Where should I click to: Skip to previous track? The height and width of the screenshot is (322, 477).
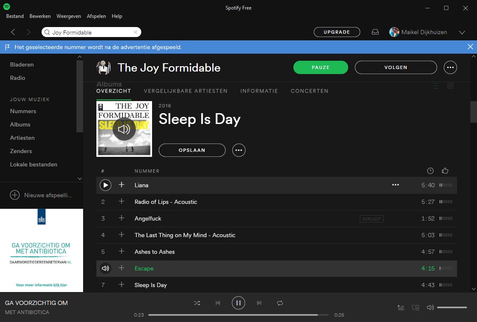218,303
